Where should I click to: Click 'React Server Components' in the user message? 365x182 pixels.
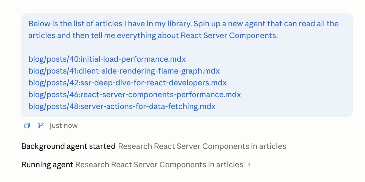pos(229,35)
